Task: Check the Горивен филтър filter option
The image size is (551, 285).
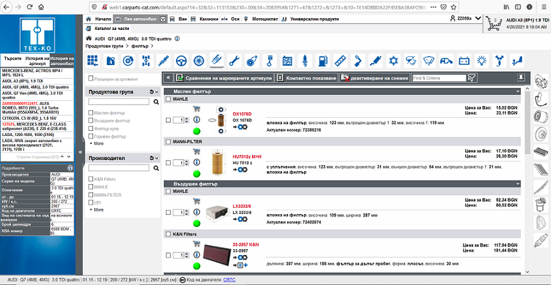Action: click(91, 137)
